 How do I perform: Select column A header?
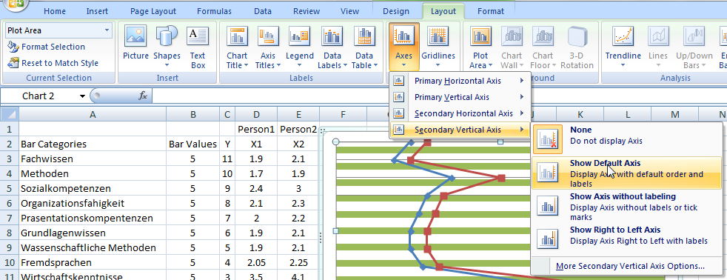tap(93, 114)
